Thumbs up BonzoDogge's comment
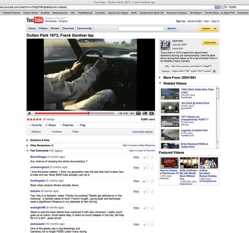 [152, 157]
